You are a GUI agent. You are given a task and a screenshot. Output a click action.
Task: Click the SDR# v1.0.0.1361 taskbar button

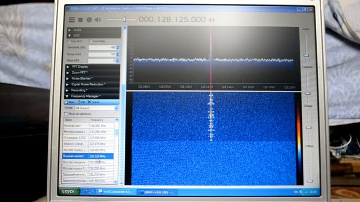[157, 192]
